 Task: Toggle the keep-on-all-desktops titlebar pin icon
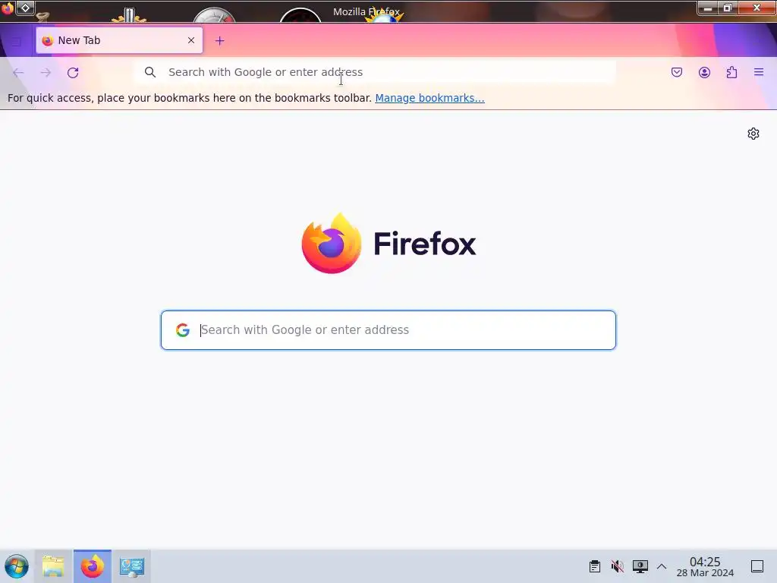[25, 8]
